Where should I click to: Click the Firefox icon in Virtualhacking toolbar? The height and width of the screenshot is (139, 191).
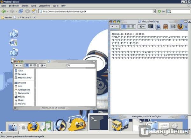(180, 26)
